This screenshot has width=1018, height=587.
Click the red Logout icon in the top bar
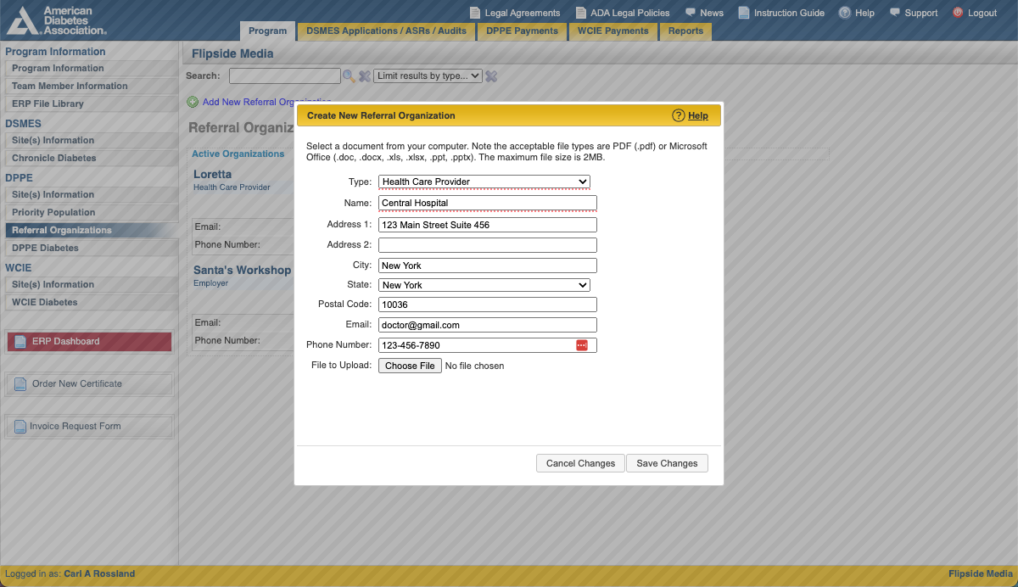957,13
